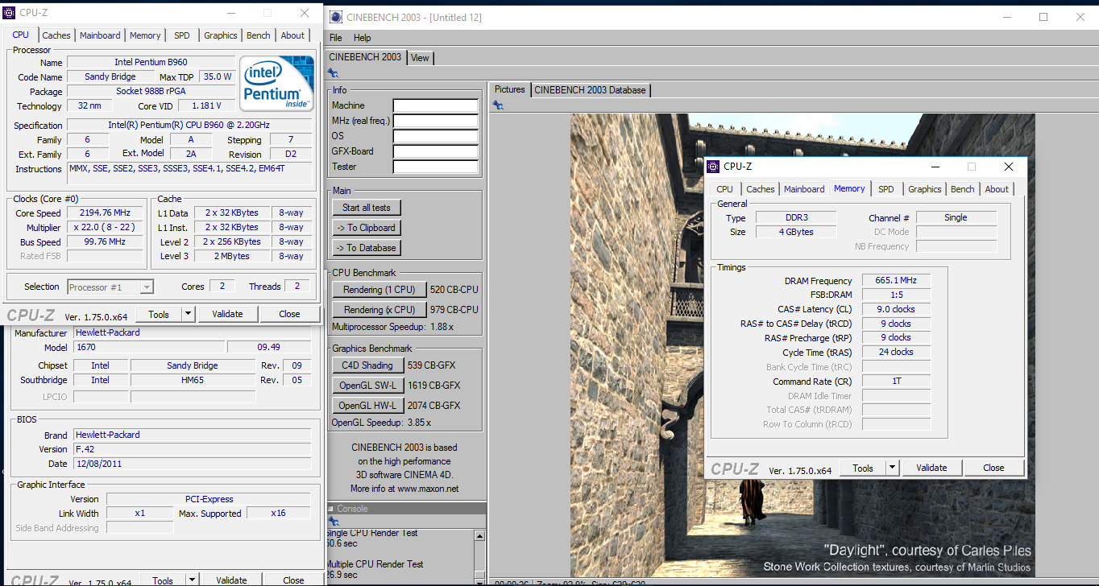Click the MHz (real freq.) input field
The width and height of the screenshot is (1099, 586).
pos(435,121)
